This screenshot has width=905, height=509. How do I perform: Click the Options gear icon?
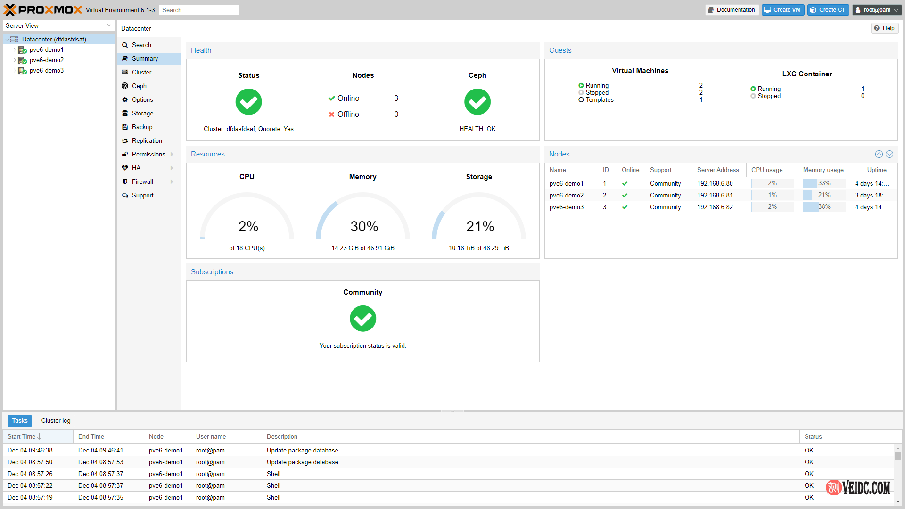click(125, 99)
